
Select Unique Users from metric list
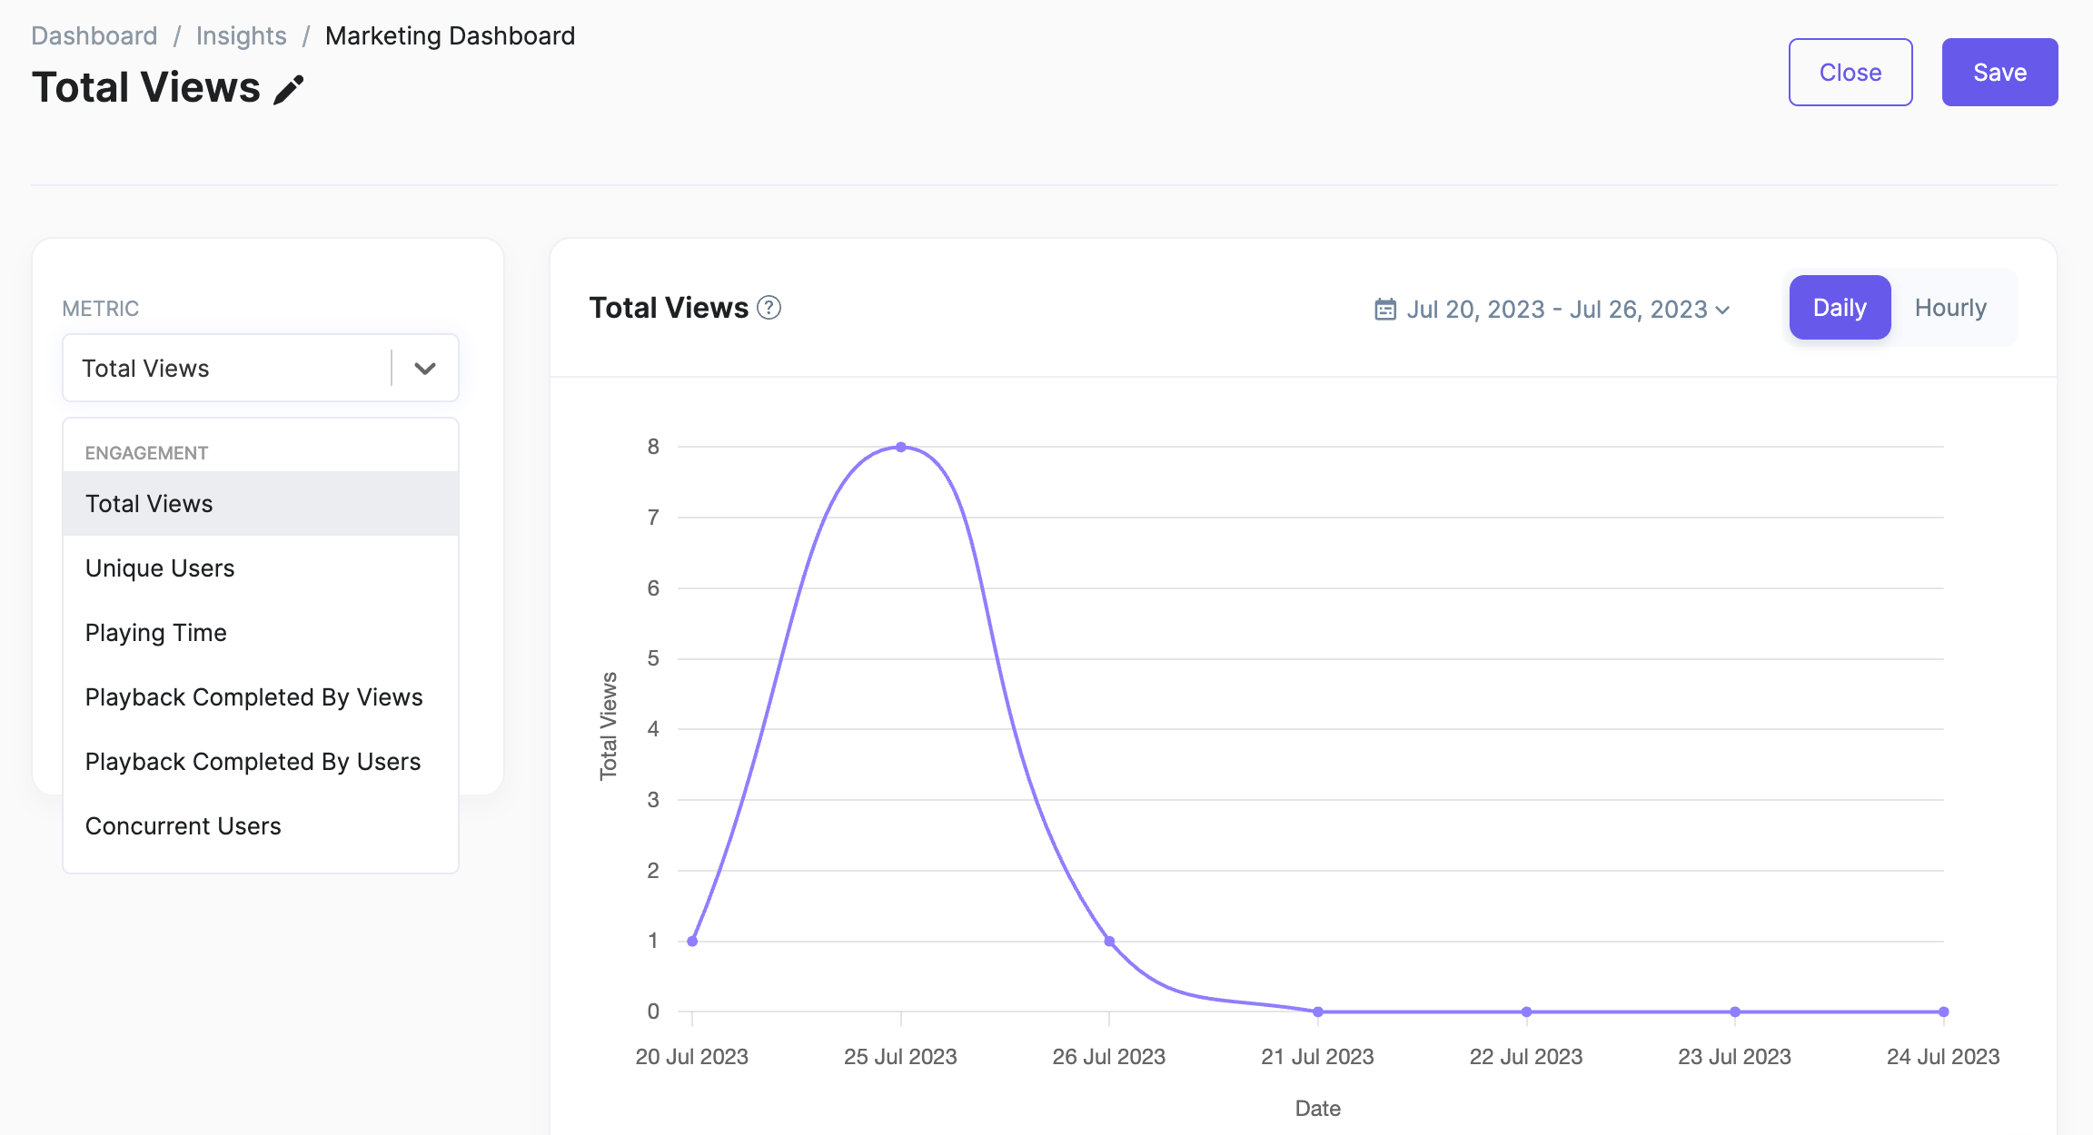coord(160,568)
